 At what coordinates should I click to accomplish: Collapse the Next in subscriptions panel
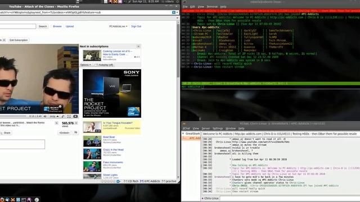pyautogui.click(x=138, y=47)
